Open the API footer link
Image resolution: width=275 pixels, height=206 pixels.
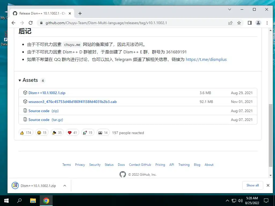tap(172, 165)
